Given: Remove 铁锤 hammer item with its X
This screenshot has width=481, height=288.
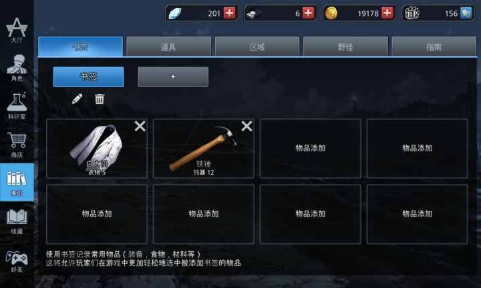Looking at the screenshot, I should (x=247, y=126).
